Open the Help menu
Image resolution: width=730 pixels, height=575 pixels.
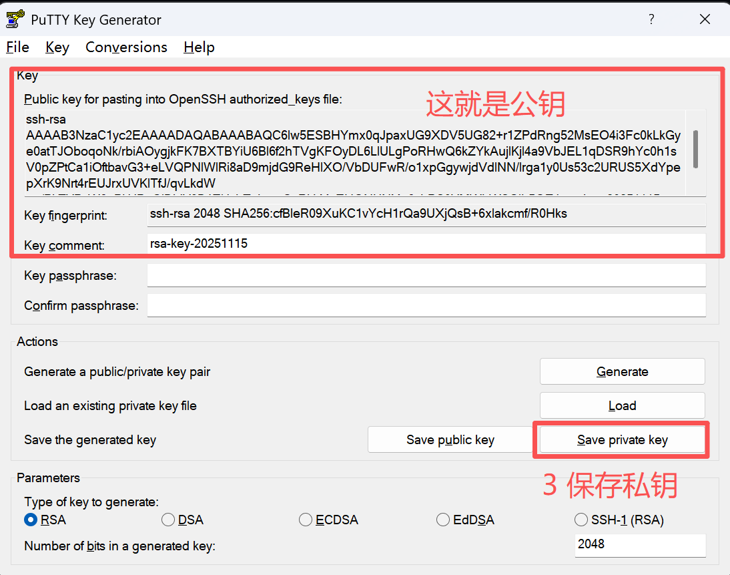[x=199, y=47]
